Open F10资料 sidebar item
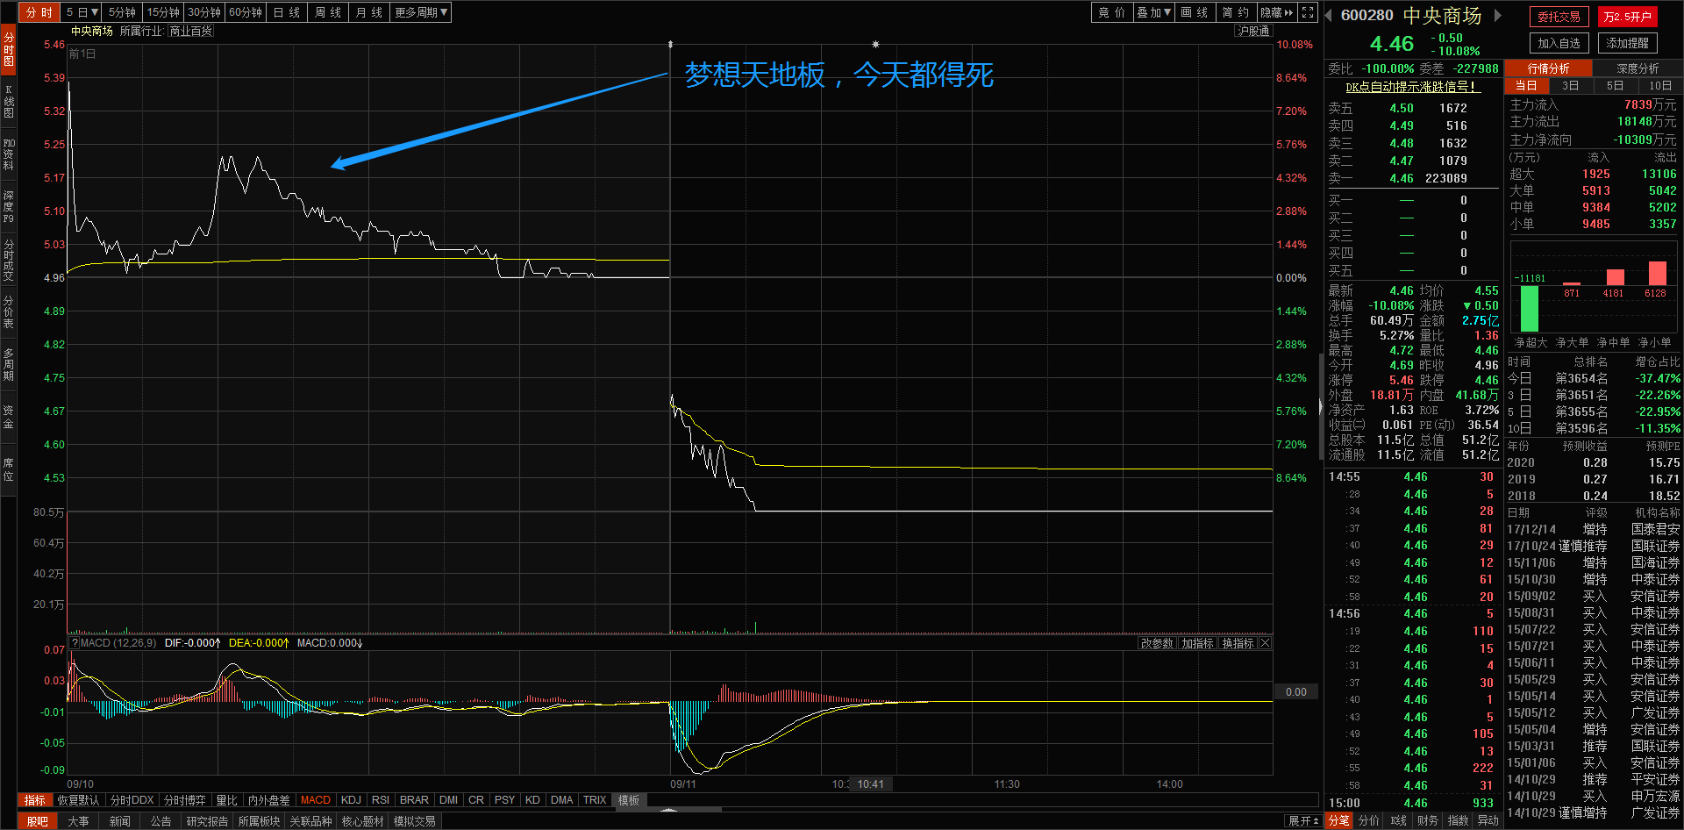 pyautogui.click(x=8, y=154)
